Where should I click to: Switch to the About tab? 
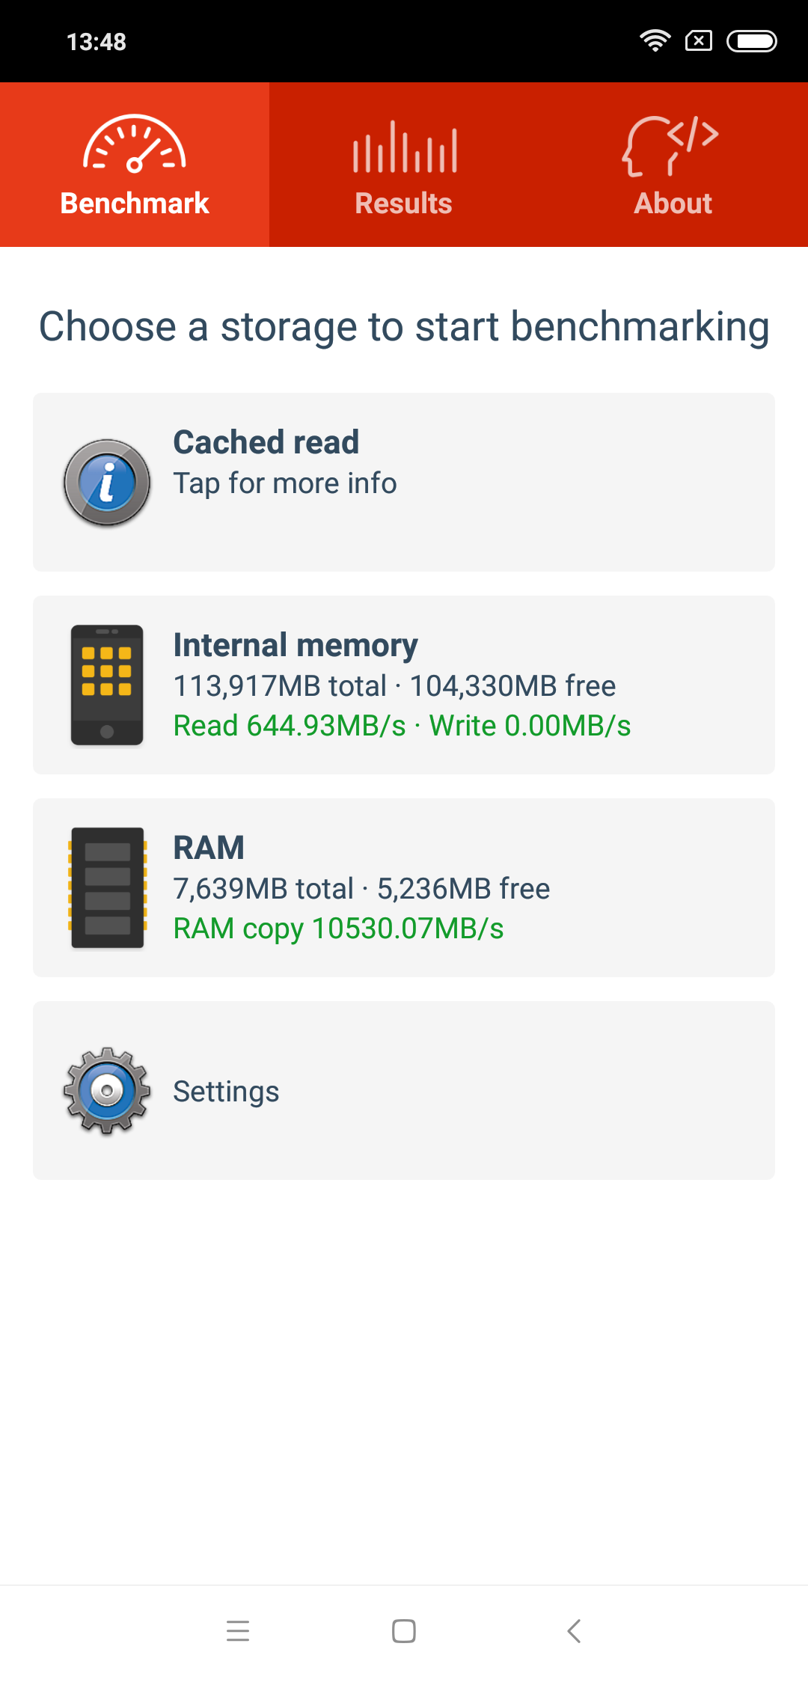(x=673, y=165)
